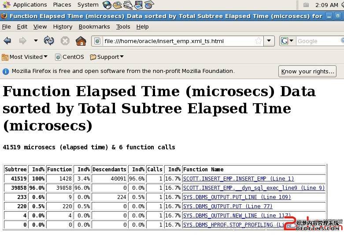The height and width of the screenshot is (235, 344).
Task: Click in the Google search field
Action: point(317,41)
